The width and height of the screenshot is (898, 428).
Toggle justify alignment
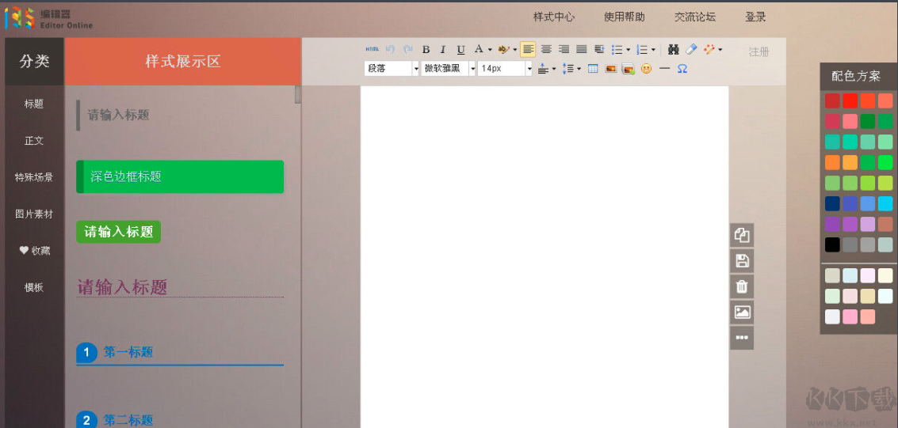click(x=581, y=50)
